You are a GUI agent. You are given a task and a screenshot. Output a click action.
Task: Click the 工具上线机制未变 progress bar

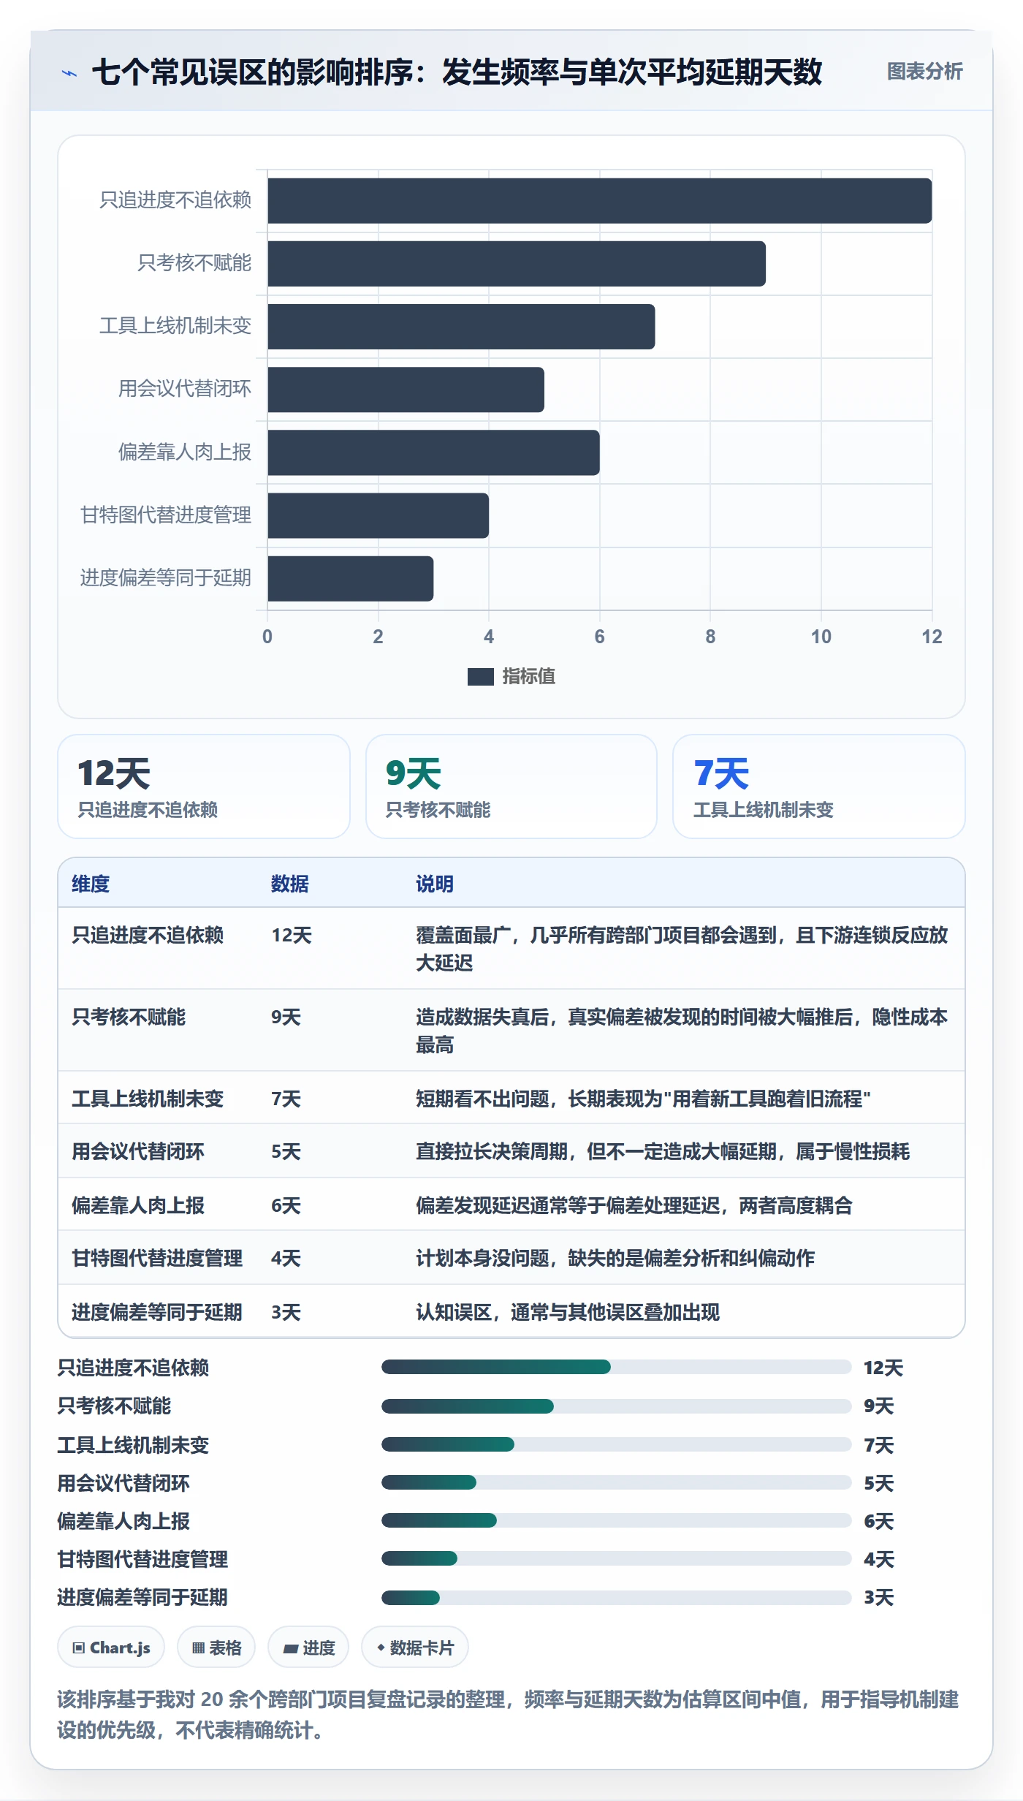tap(617, 1444)
